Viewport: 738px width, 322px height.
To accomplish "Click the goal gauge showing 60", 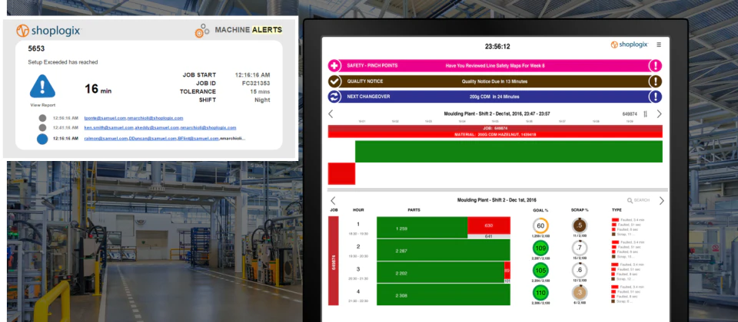I will pos(540,225).
